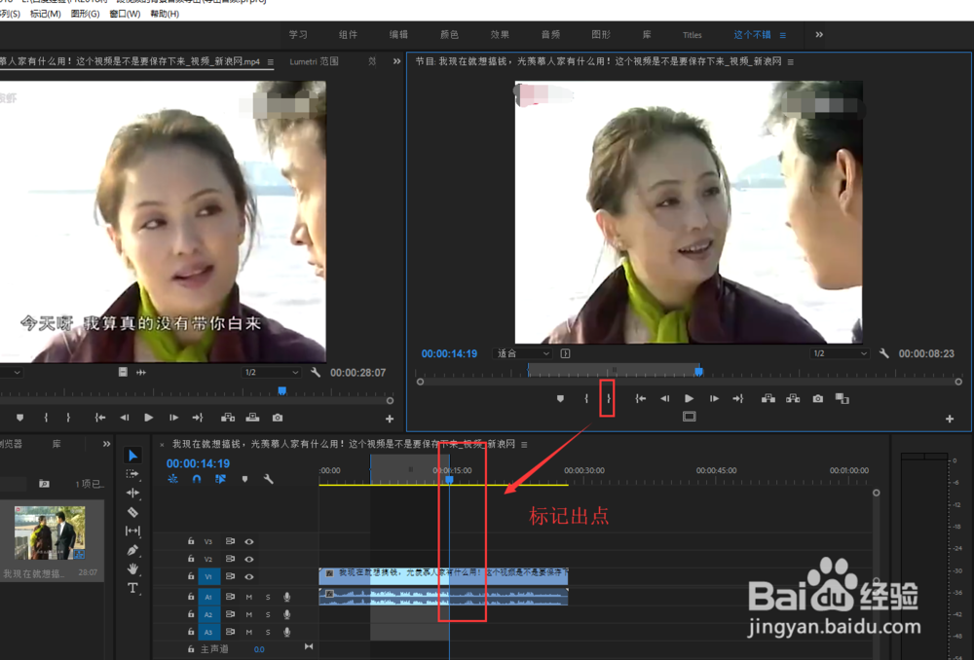
Task: Open 这个不错 workspace menu
Action: (x=783, y=35)
